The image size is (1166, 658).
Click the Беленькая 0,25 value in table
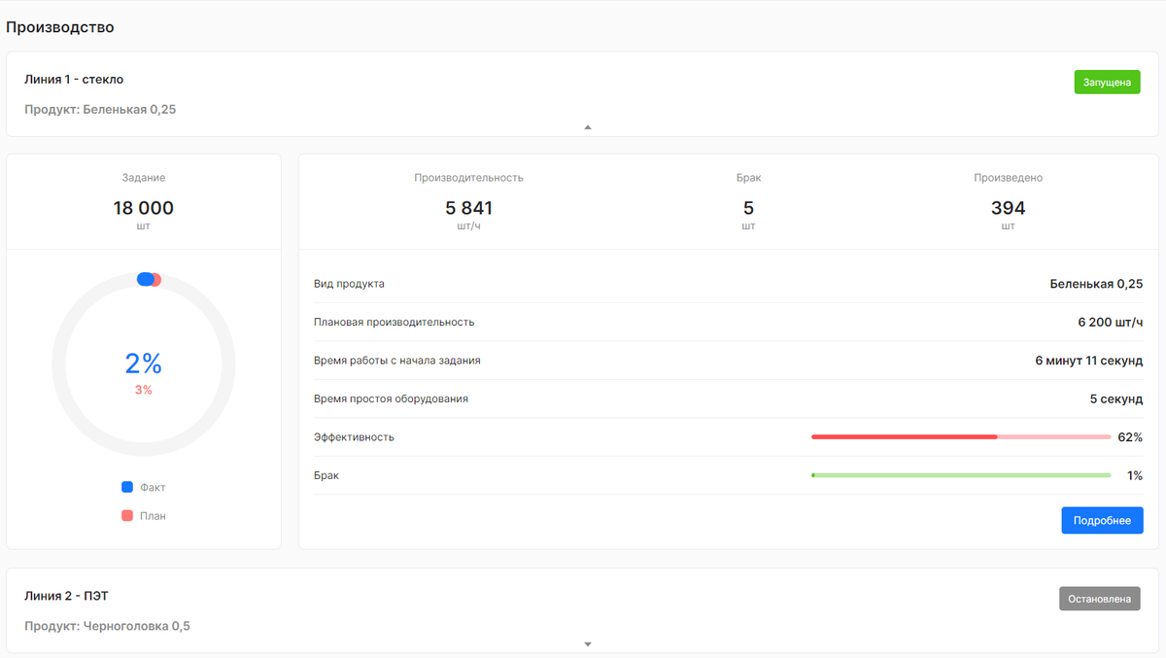[x=1097, y=284]
